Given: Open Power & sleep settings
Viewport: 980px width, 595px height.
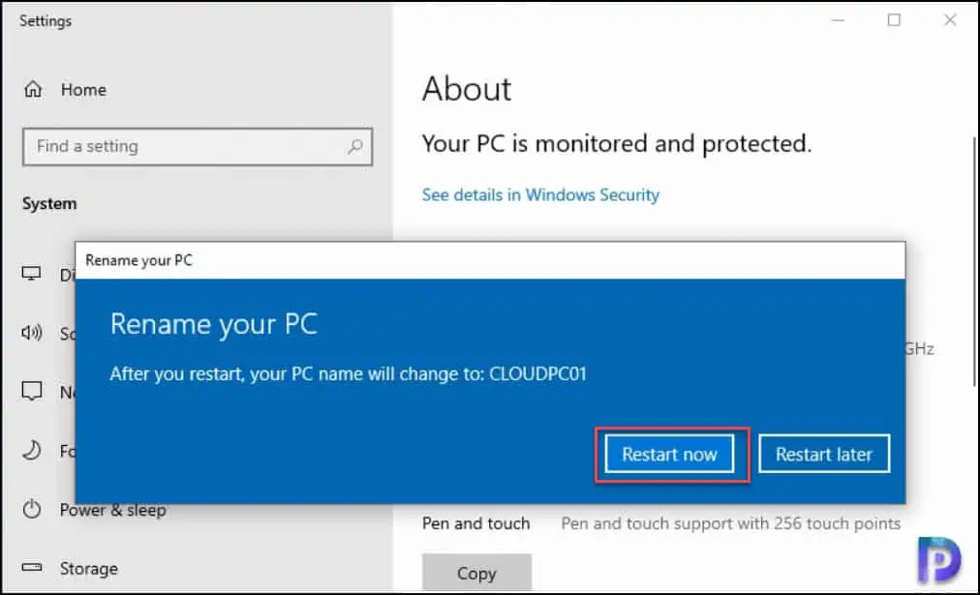Looking at the screenshot, I should [112, 510].
